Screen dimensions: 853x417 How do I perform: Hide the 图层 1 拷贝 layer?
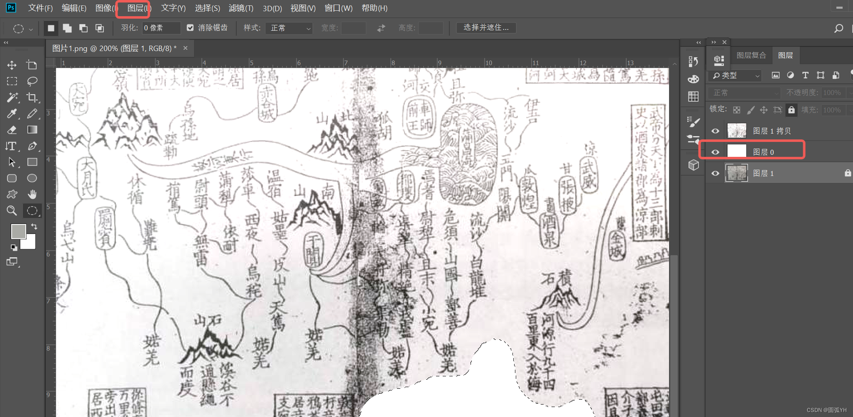[715, 131]
